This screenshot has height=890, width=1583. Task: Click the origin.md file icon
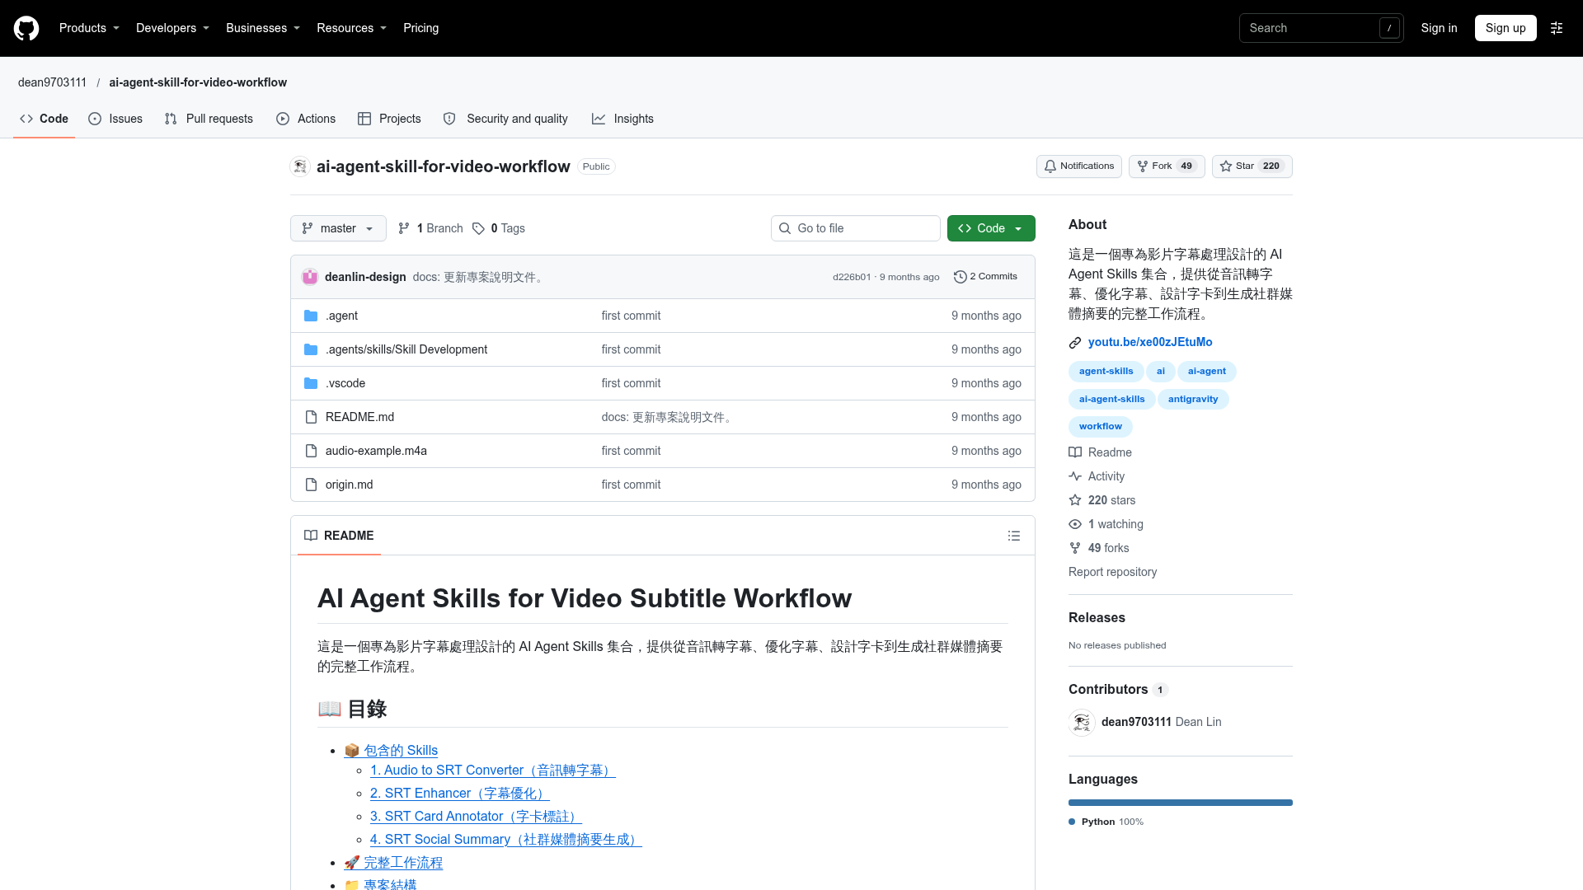tap(311, 485)
